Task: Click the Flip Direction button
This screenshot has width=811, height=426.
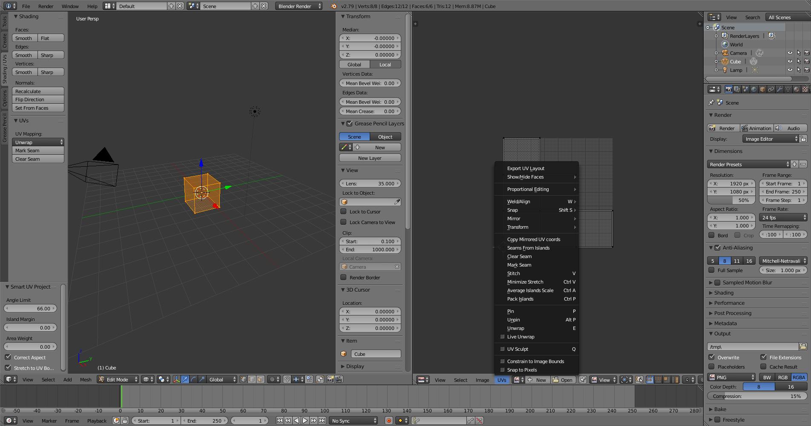Action: [38, 99]
